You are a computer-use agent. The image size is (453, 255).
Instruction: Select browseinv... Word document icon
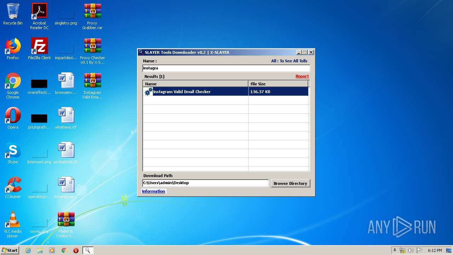(x=66, y=84)
